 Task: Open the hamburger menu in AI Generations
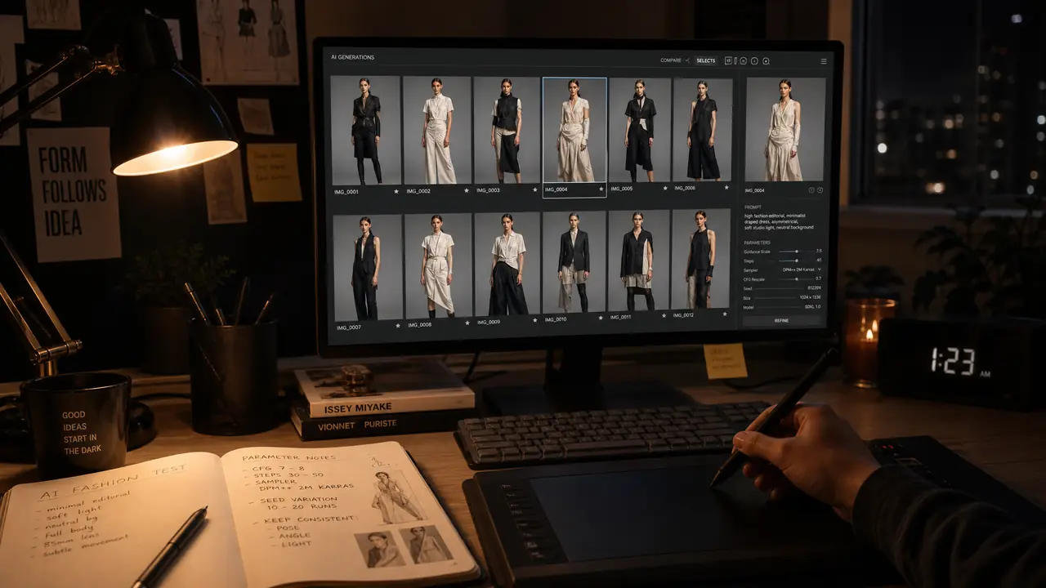coord(823,61)
